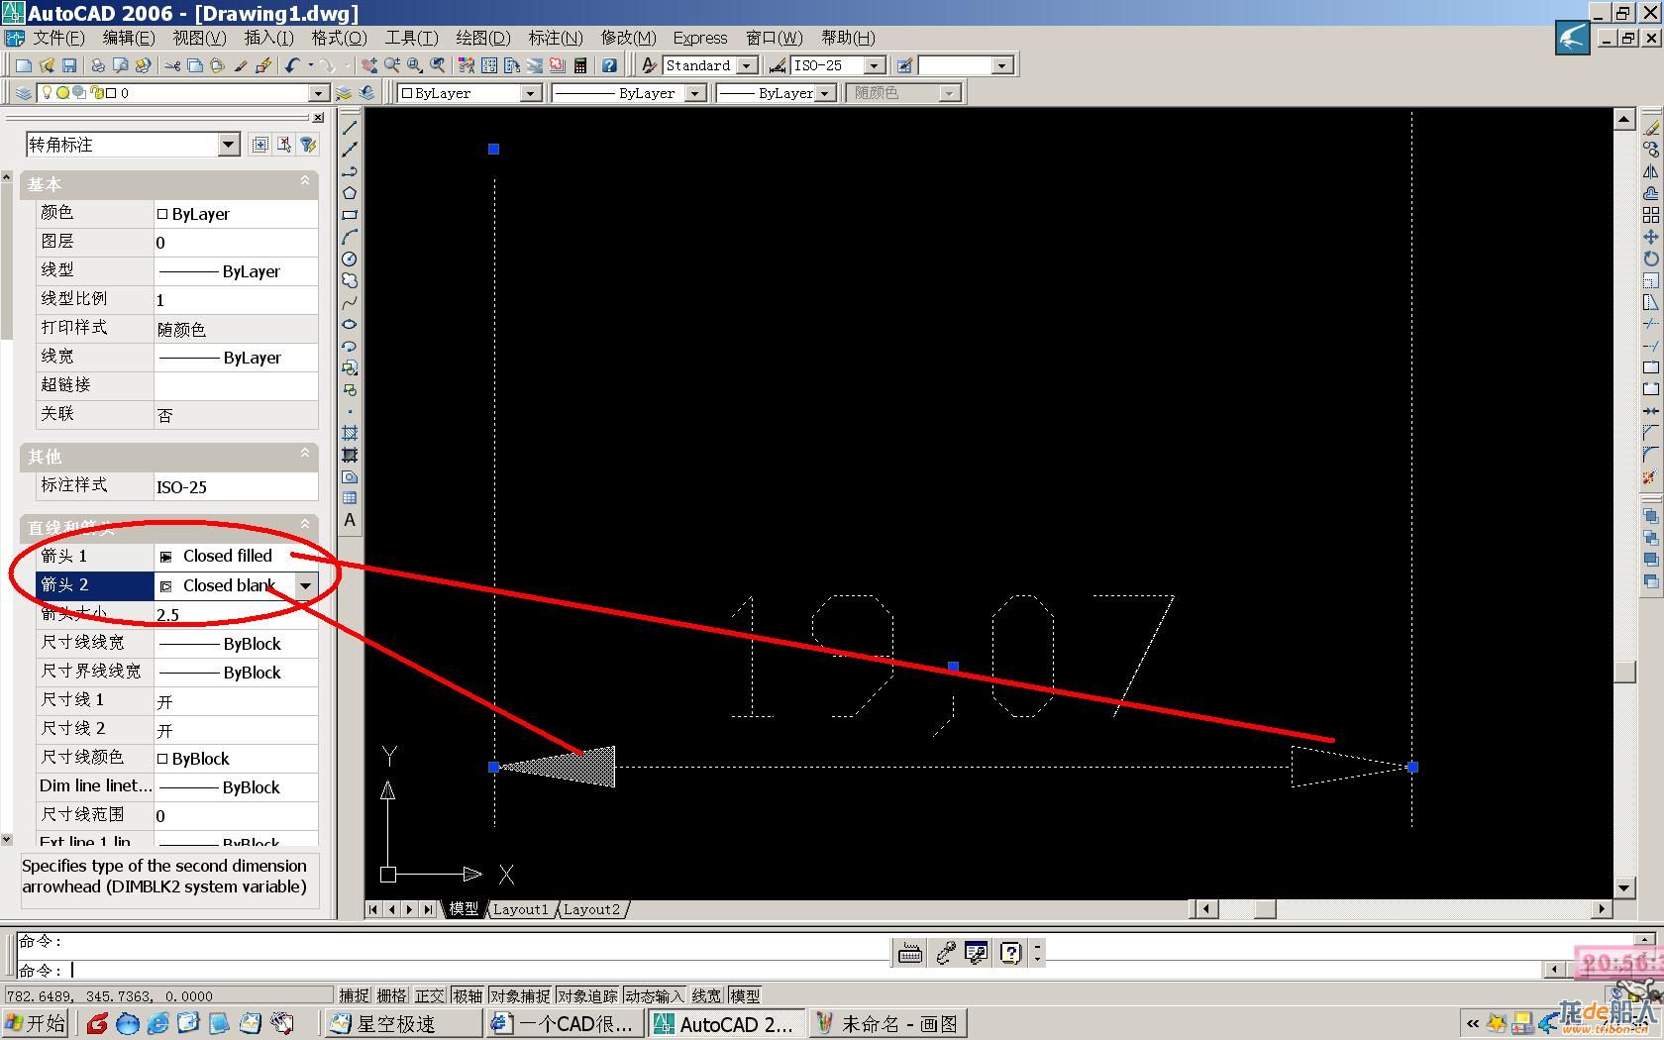Collapse the 其他 properties section
This screenshot has width=1664, height=1040.
[x=305, y=454]
